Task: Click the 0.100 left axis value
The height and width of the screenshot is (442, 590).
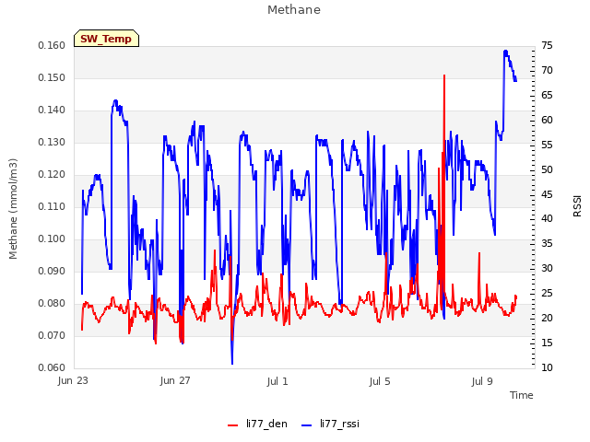Action: click(x=52, y=239)
